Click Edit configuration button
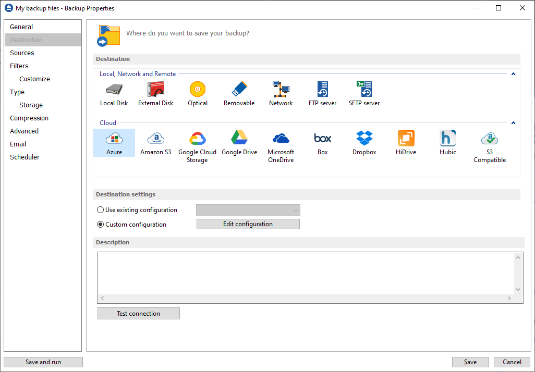 pyautogui.click(x=248, y=224)
